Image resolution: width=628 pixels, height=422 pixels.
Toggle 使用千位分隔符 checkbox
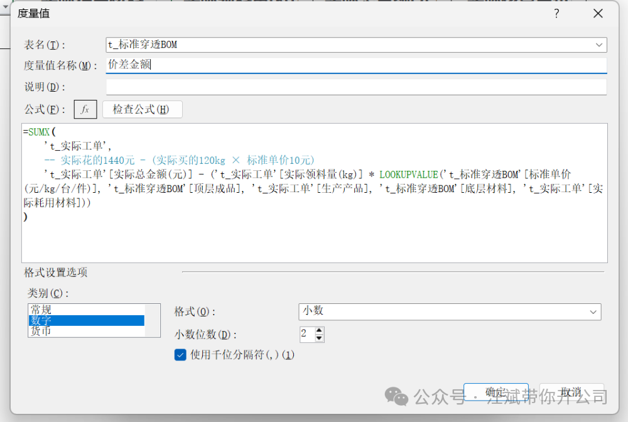pos(180,355)
